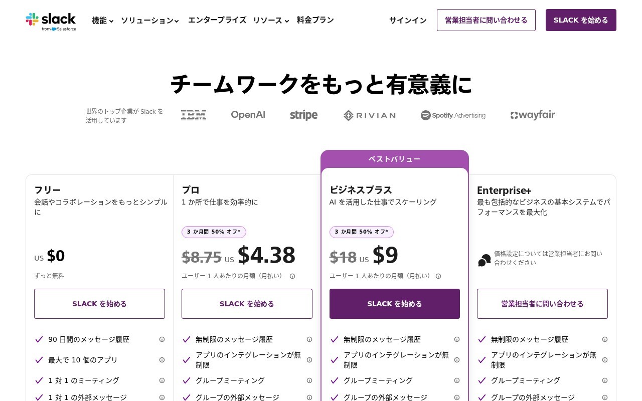
Task: Click the header SLACK を始める button
Action: [x=581, y=20]
